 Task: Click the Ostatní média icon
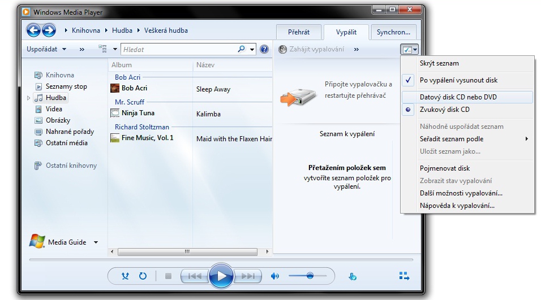point(38,143)
